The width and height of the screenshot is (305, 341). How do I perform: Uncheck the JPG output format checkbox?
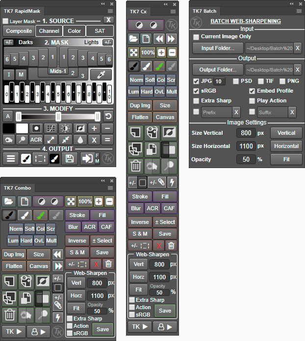coord(196,81)
